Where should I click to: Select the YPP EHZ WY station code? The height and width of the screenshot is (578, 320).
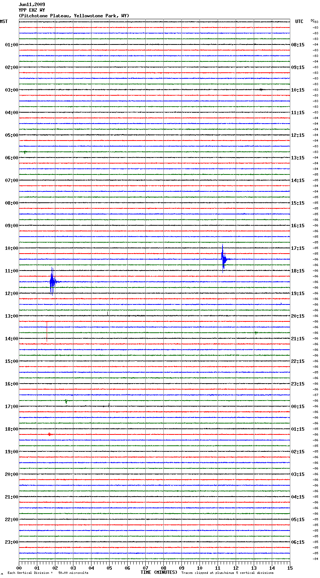coord(32,10)
